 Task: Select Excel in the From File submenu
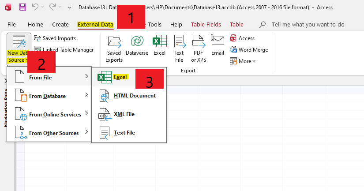(120, 77)
